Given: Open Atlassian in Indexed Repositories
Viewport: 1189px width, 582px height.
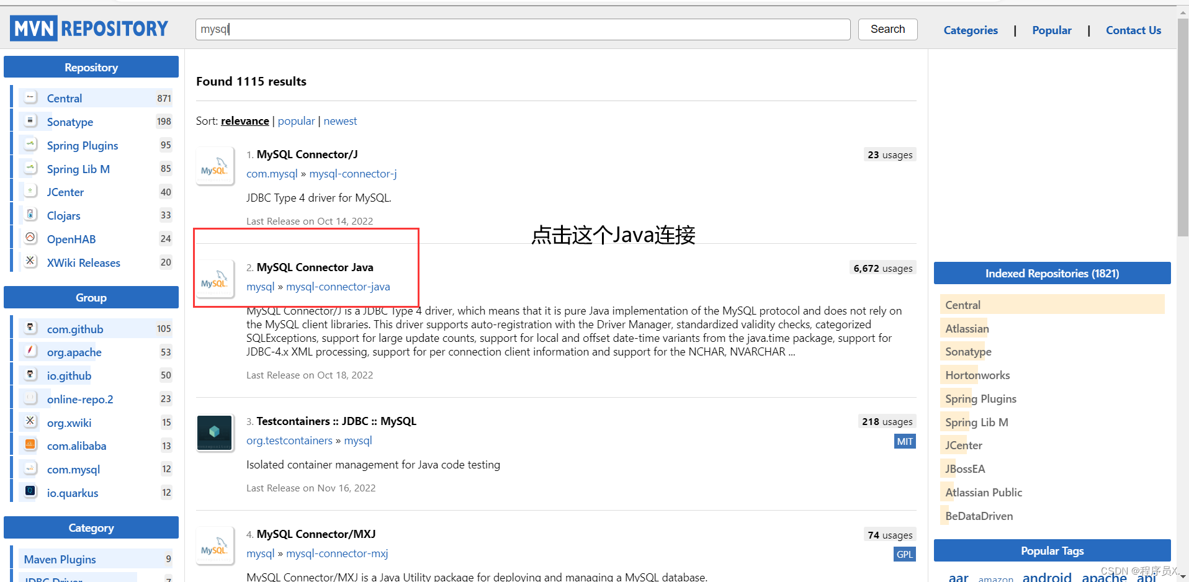Looking at the screenshot, I should pyautogui.click(x=967, y=329).
